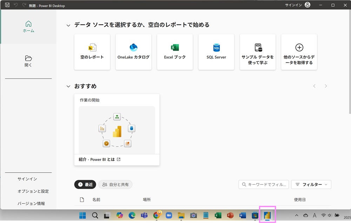Image resolution: width=351 pixels, height=223 pixels.
Task: Click the Excel icon in Windows taskbar
Action: [218, 215]
